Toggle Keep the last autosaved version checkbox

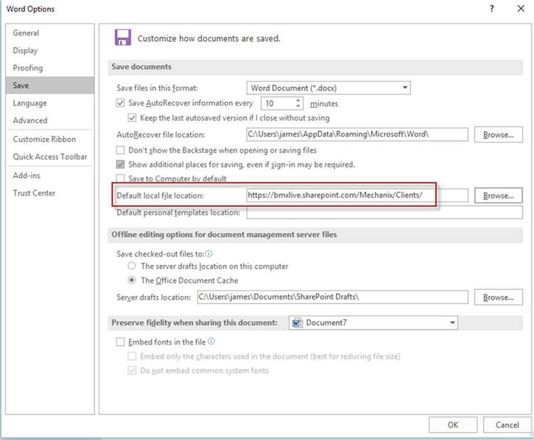tap(132, 118)
